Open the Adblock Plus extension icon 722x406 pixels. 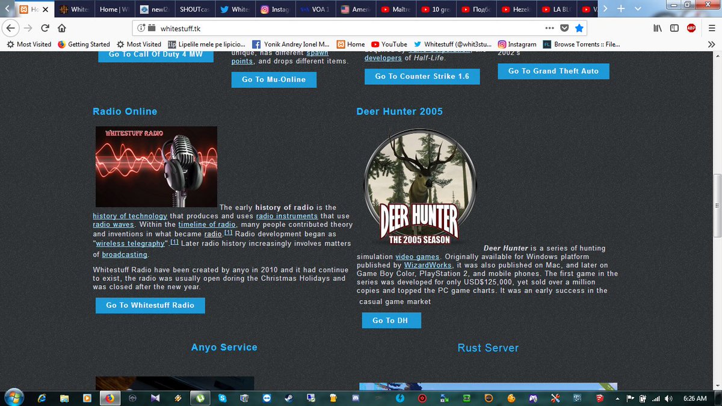(692, 28)
